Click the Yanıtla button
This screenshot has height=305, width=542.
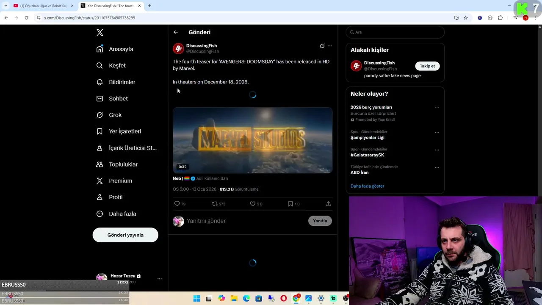point(320,221)
